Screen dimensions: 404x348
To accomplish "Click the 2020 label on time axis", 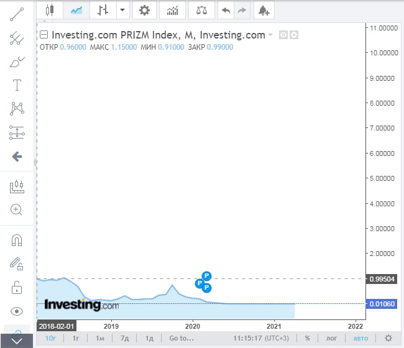I will pyautogui.click(x=193, y=326).
